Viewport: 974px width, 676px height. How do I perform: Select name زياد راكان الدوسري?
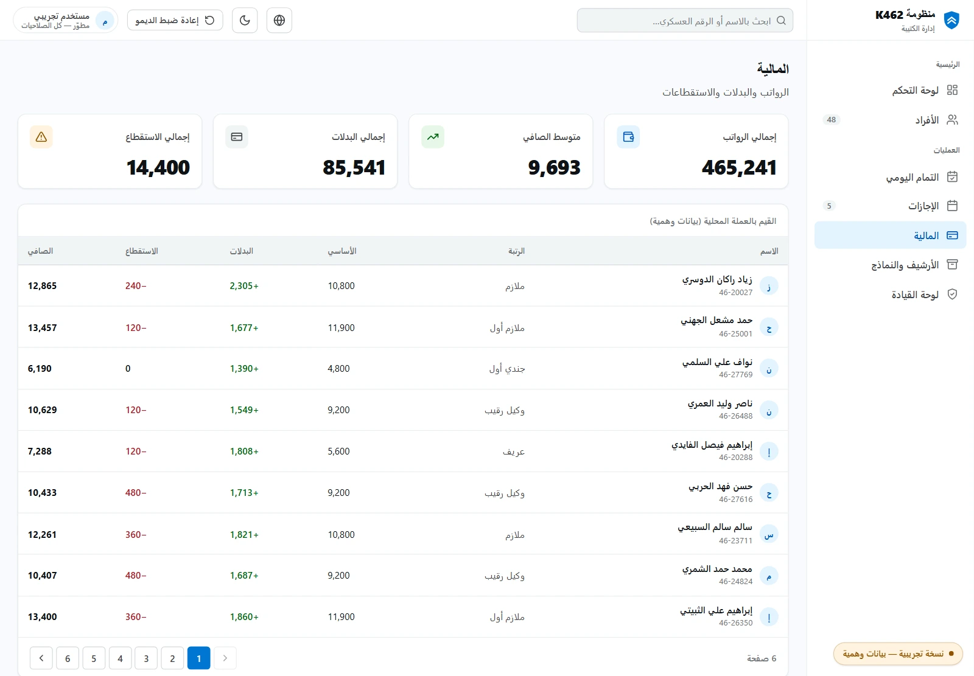point(717,279)
